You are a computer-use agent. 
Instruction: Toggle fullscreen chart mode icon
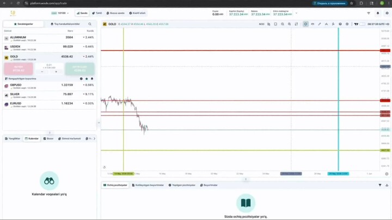point(296,24)
